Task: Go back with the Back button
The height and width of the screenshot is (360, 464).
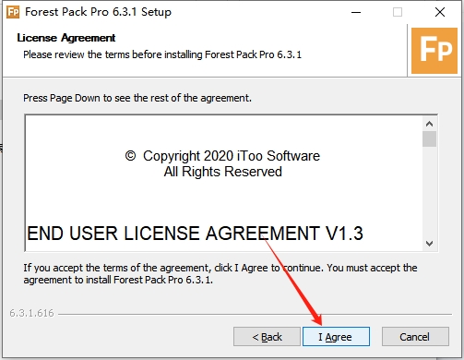Action: (267, 336)
